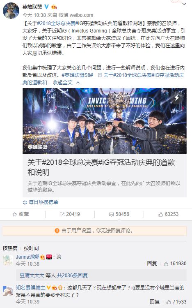The height and width of the screenshot is (308, 192).
Task: Open the #2018全球总决赛# hashtag link
Action: click(x=56, y=23)
